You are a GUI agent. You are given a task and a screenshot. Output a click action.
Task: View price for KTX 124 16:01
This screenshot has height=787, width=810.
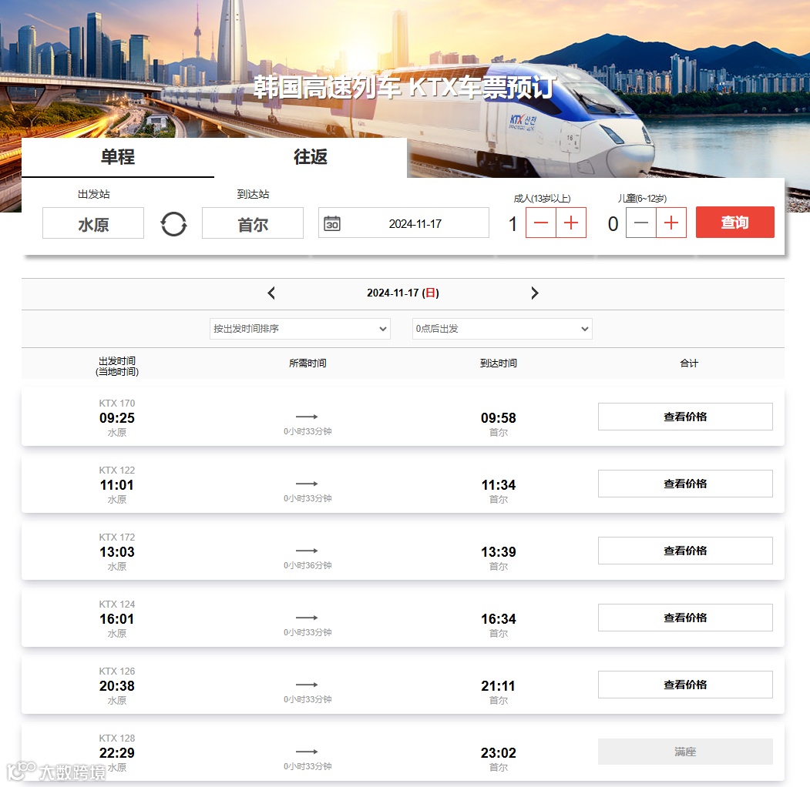pyautogui.click(x=685, y=618)
